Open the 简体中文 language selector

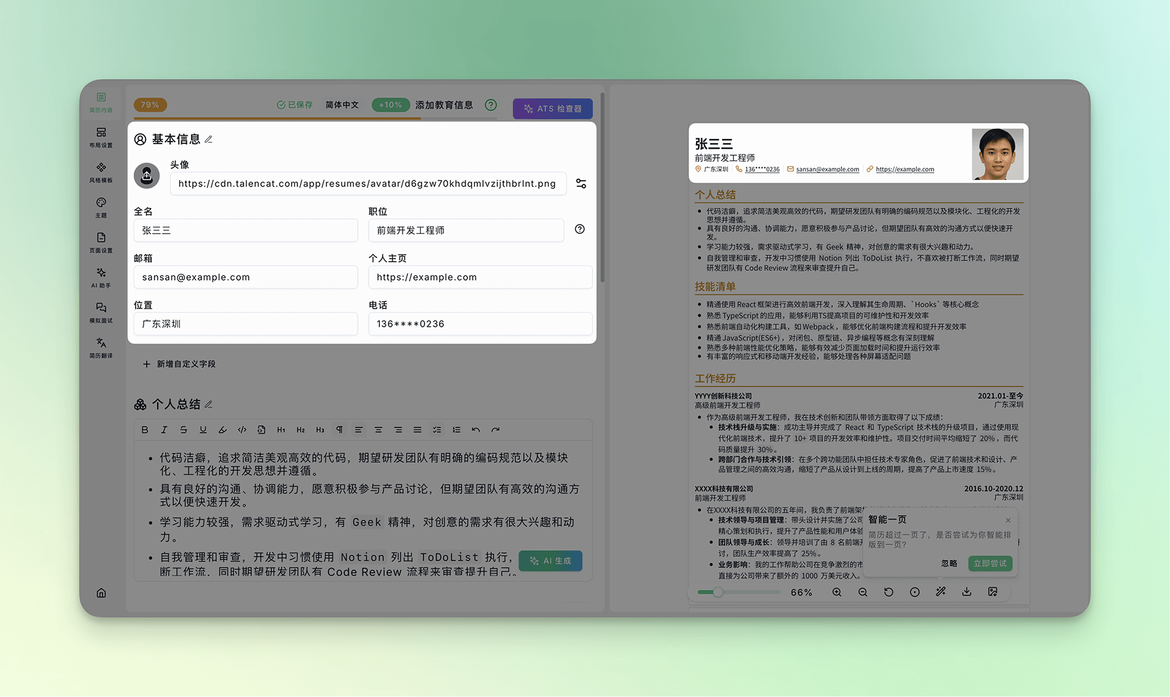(342, 105)
